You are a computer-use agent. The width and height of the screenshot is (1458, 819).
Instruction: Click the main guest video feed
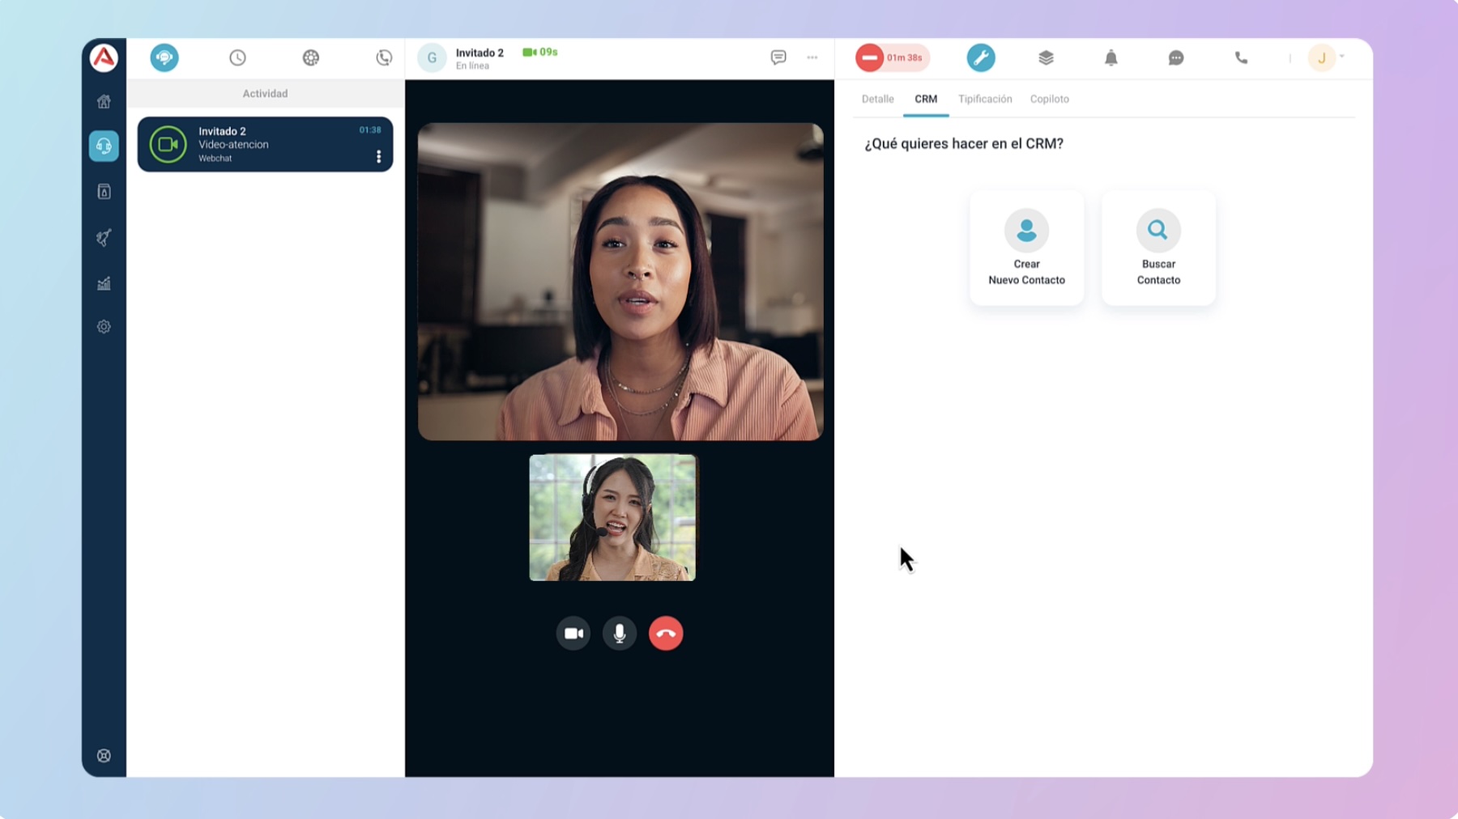pos(620,282)
